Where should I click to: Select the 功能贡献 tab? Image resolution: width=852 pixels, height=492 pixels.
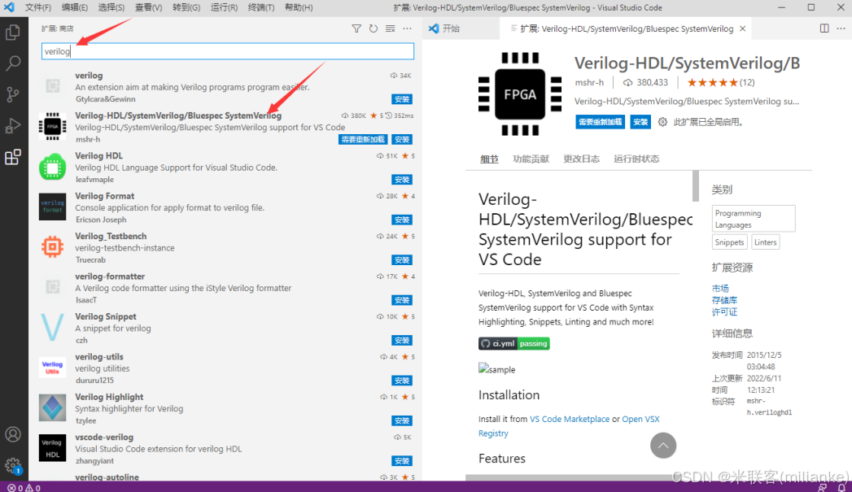[x=531, y=159]
